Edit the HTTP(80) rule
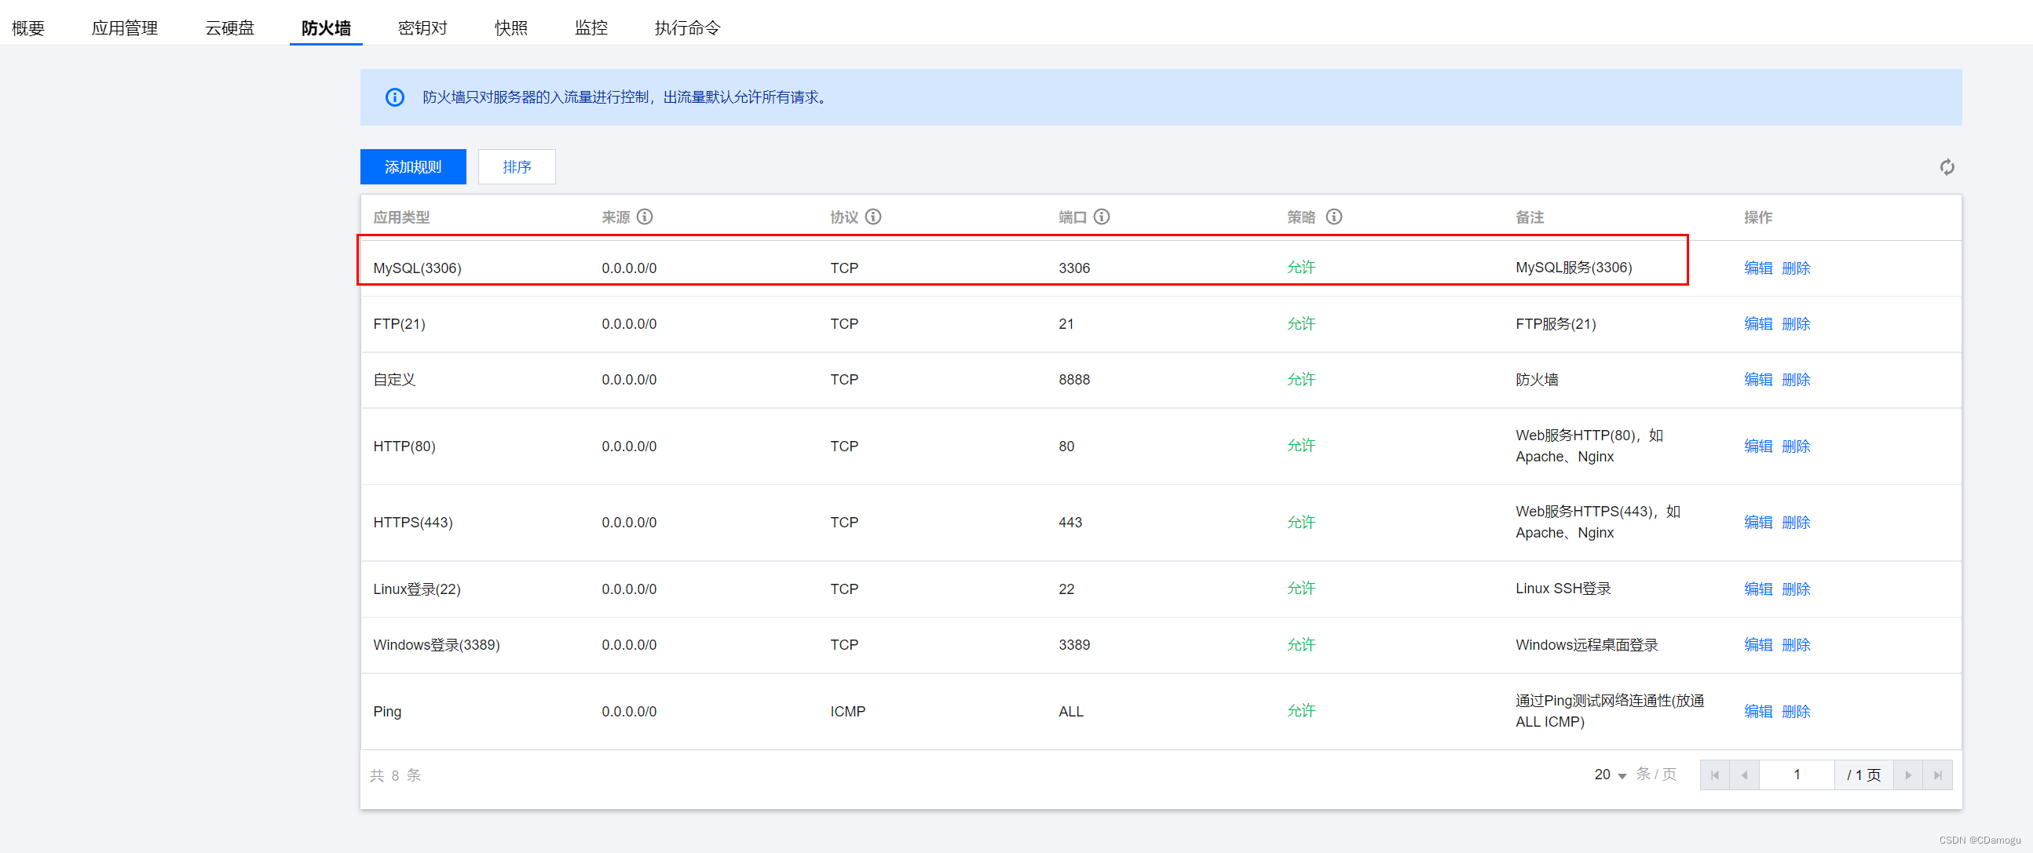The width and height of the screenshot is (2033, 853). 1757,447
